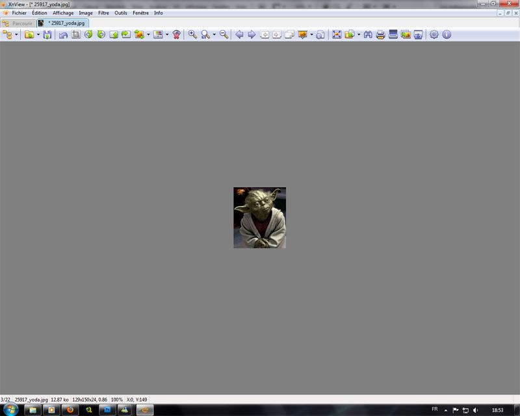Open the browser tree view icon
This screenshot has width=520, height=416.
tap(7, 34)
